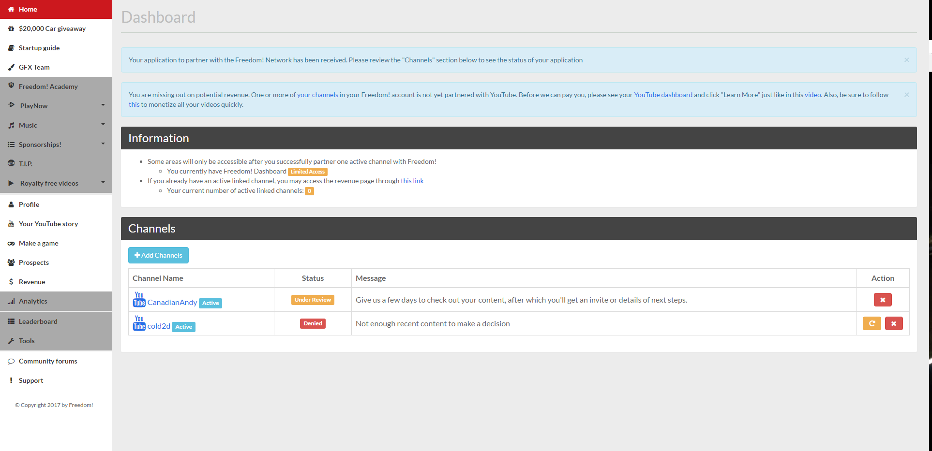Viewport: 932px width, 451px height.
Task: Click the Home house icon in sidebar
Action: click(11, 9)
